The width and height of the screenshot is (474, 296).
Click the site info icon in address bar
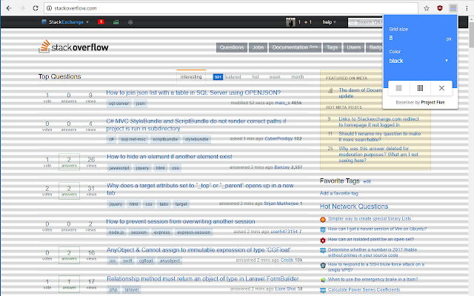pos(50,8)
